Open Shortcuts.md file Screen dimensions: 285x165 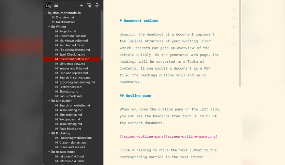(x=69, y=92)
